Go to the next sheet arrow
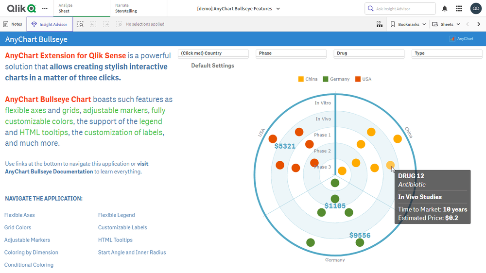Viewport: 486px width, 273px height. 479,24
